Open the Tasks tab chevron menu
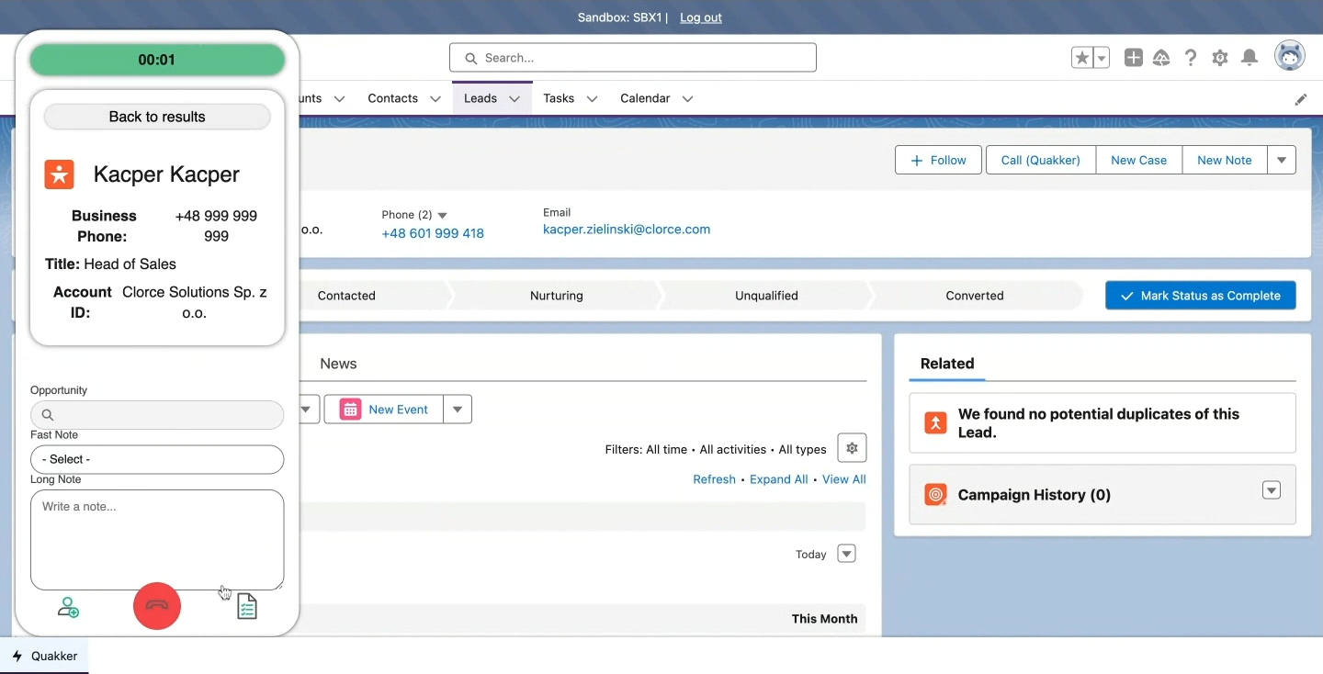Screen dimensions: 1323x674 pos(592,98)
